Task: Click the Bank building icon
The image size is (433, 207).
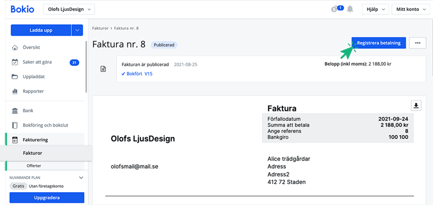Action: [x=14, y=111]
